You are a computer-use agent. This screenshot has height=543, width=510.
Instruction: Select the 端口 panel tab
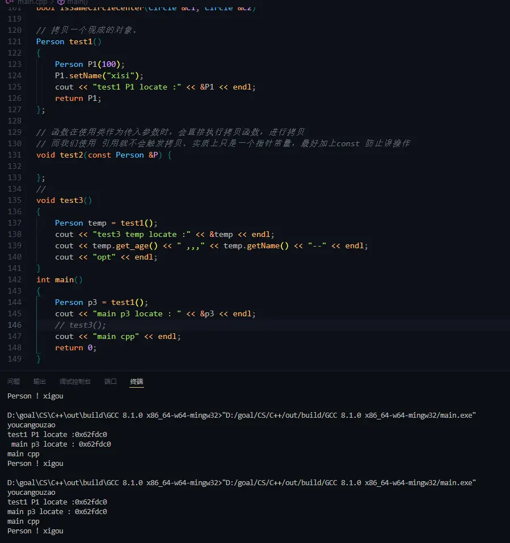pos(111,381)
